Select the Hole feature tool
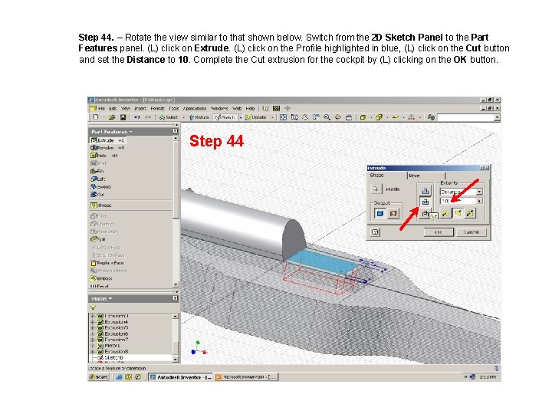Screen dimensions: 552x414 coord(104,156)
